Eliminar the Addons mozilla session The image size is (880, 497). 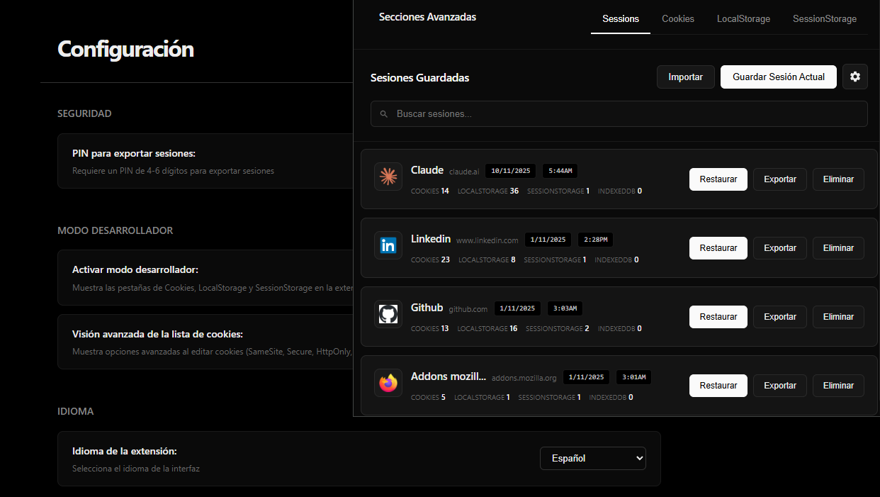[x=838, y=385]
